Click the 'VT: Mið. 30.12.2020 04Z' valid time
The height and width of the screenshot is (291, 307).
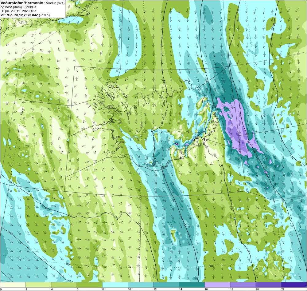point(19,15)
